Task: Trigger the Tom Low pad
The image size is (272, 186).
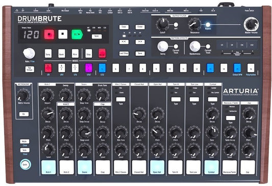Action: point(193,167)
